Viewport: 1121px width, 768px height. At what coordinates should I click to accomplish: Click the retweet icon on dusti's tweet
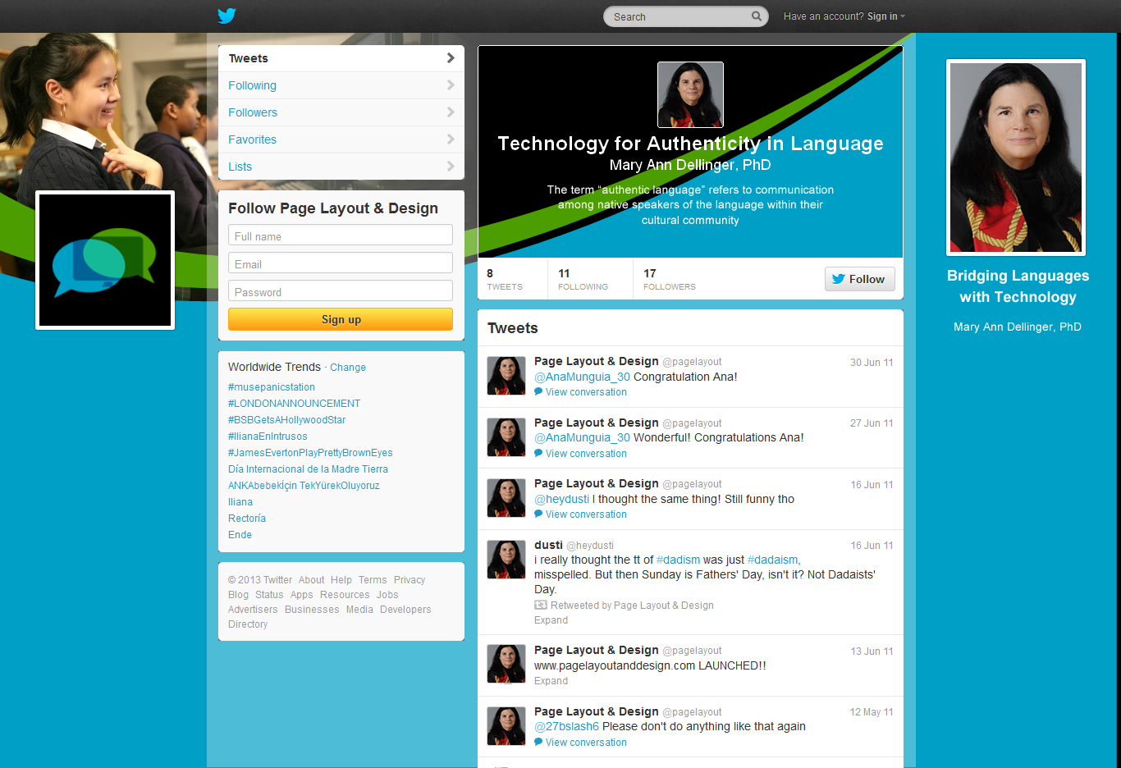541,606
